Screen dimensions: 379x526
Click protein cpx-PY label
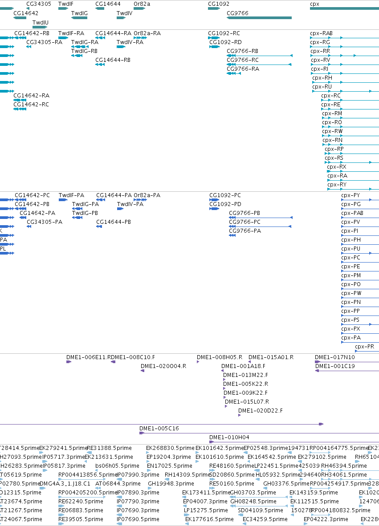[x=350, y=195]
